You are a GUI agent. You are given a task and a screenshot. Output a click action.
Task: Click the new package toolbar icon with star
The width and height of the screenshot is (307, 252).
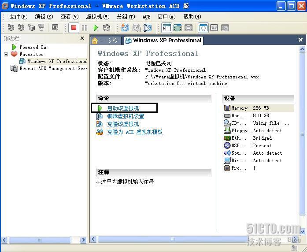pos(31,27)
